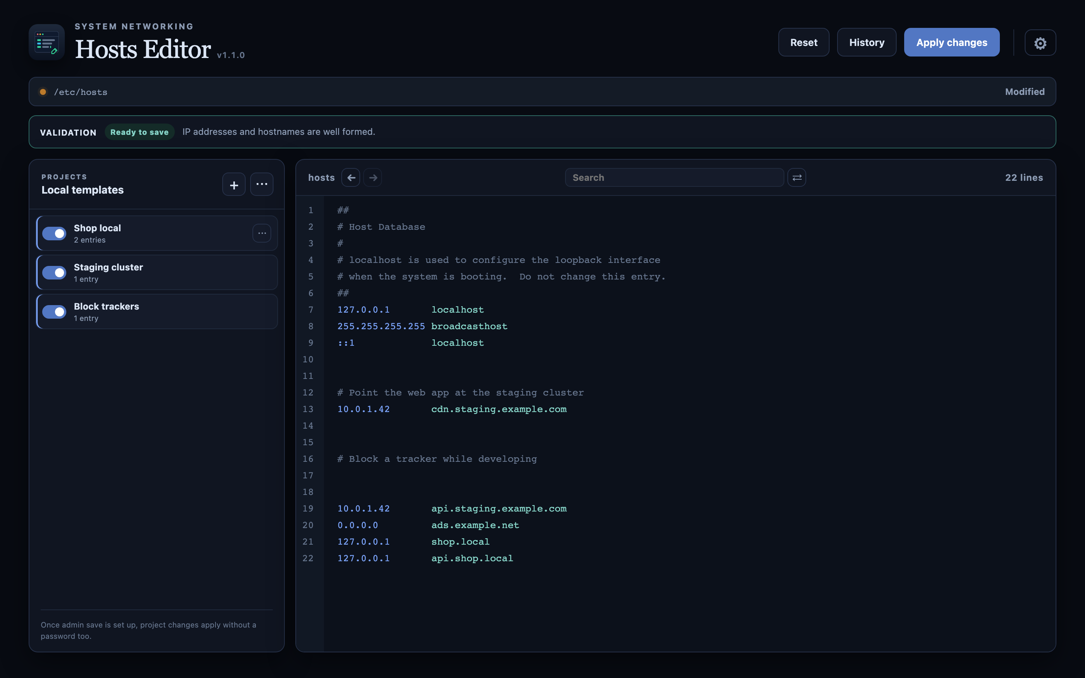Click the /etc/hosts file path

point(81,92)
